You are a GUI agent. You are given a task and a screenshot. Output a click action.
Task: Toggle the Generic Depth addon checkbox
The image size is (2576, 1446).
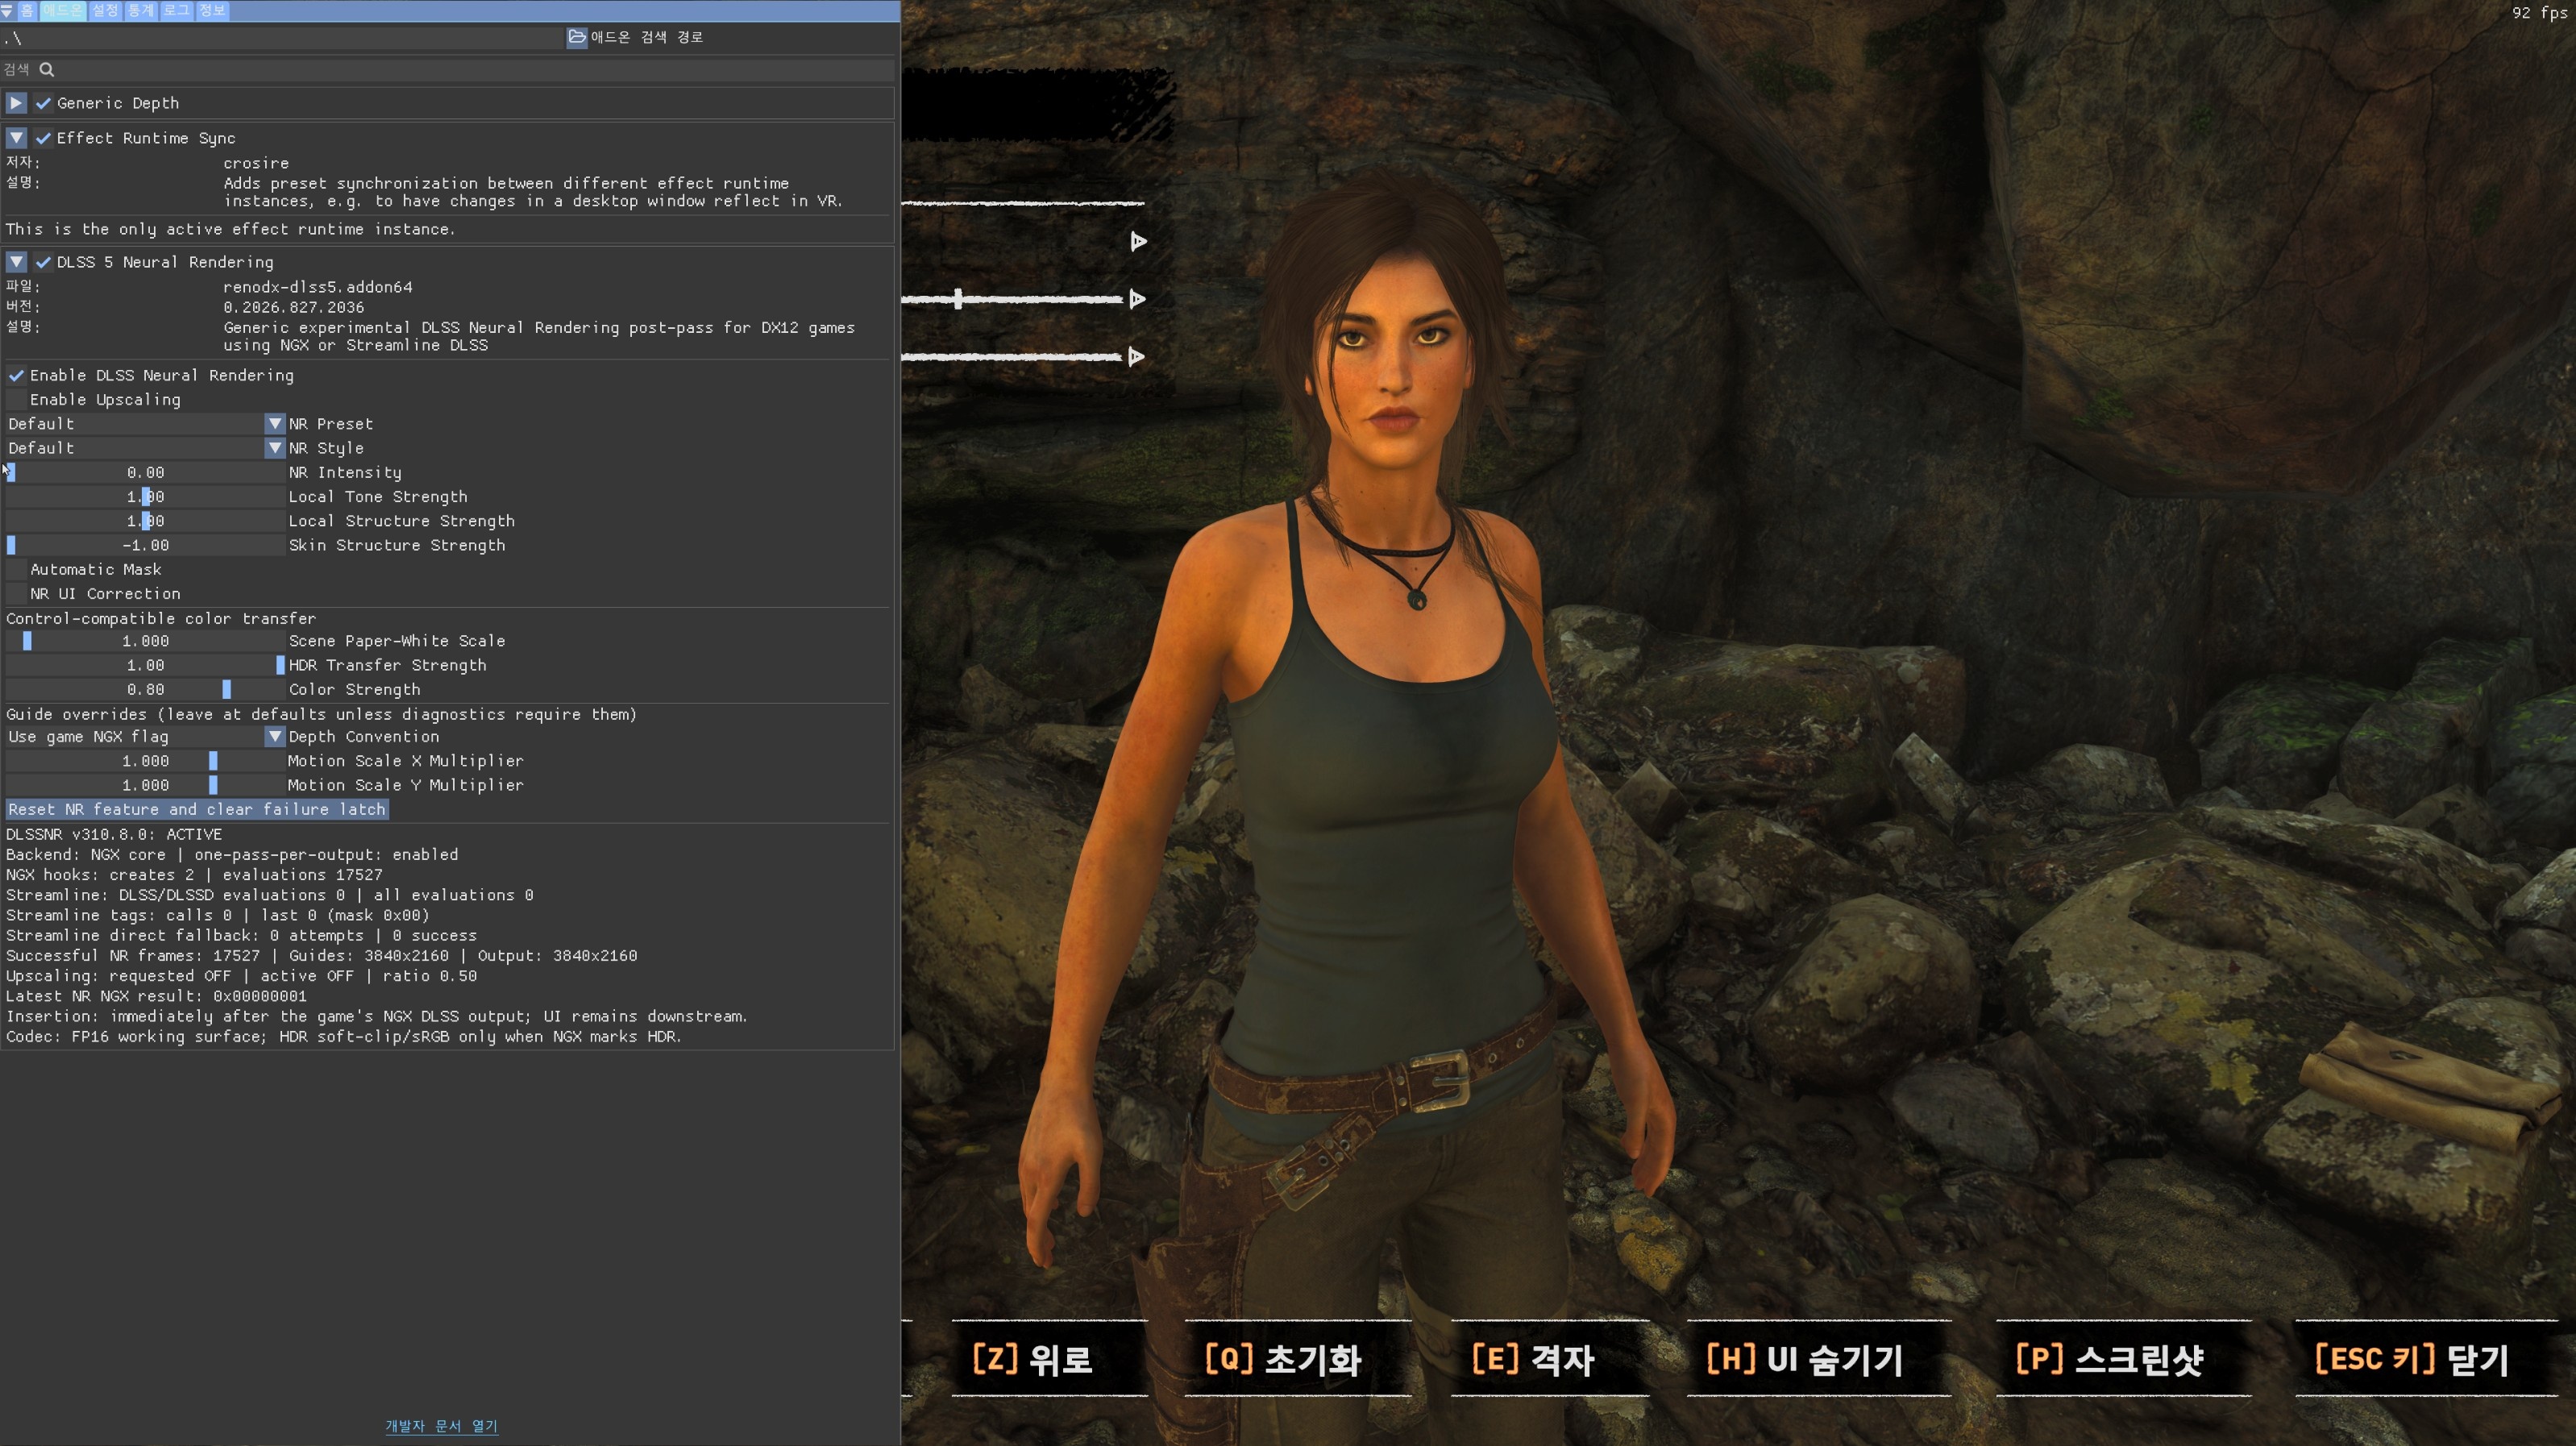tap(43, 103)
